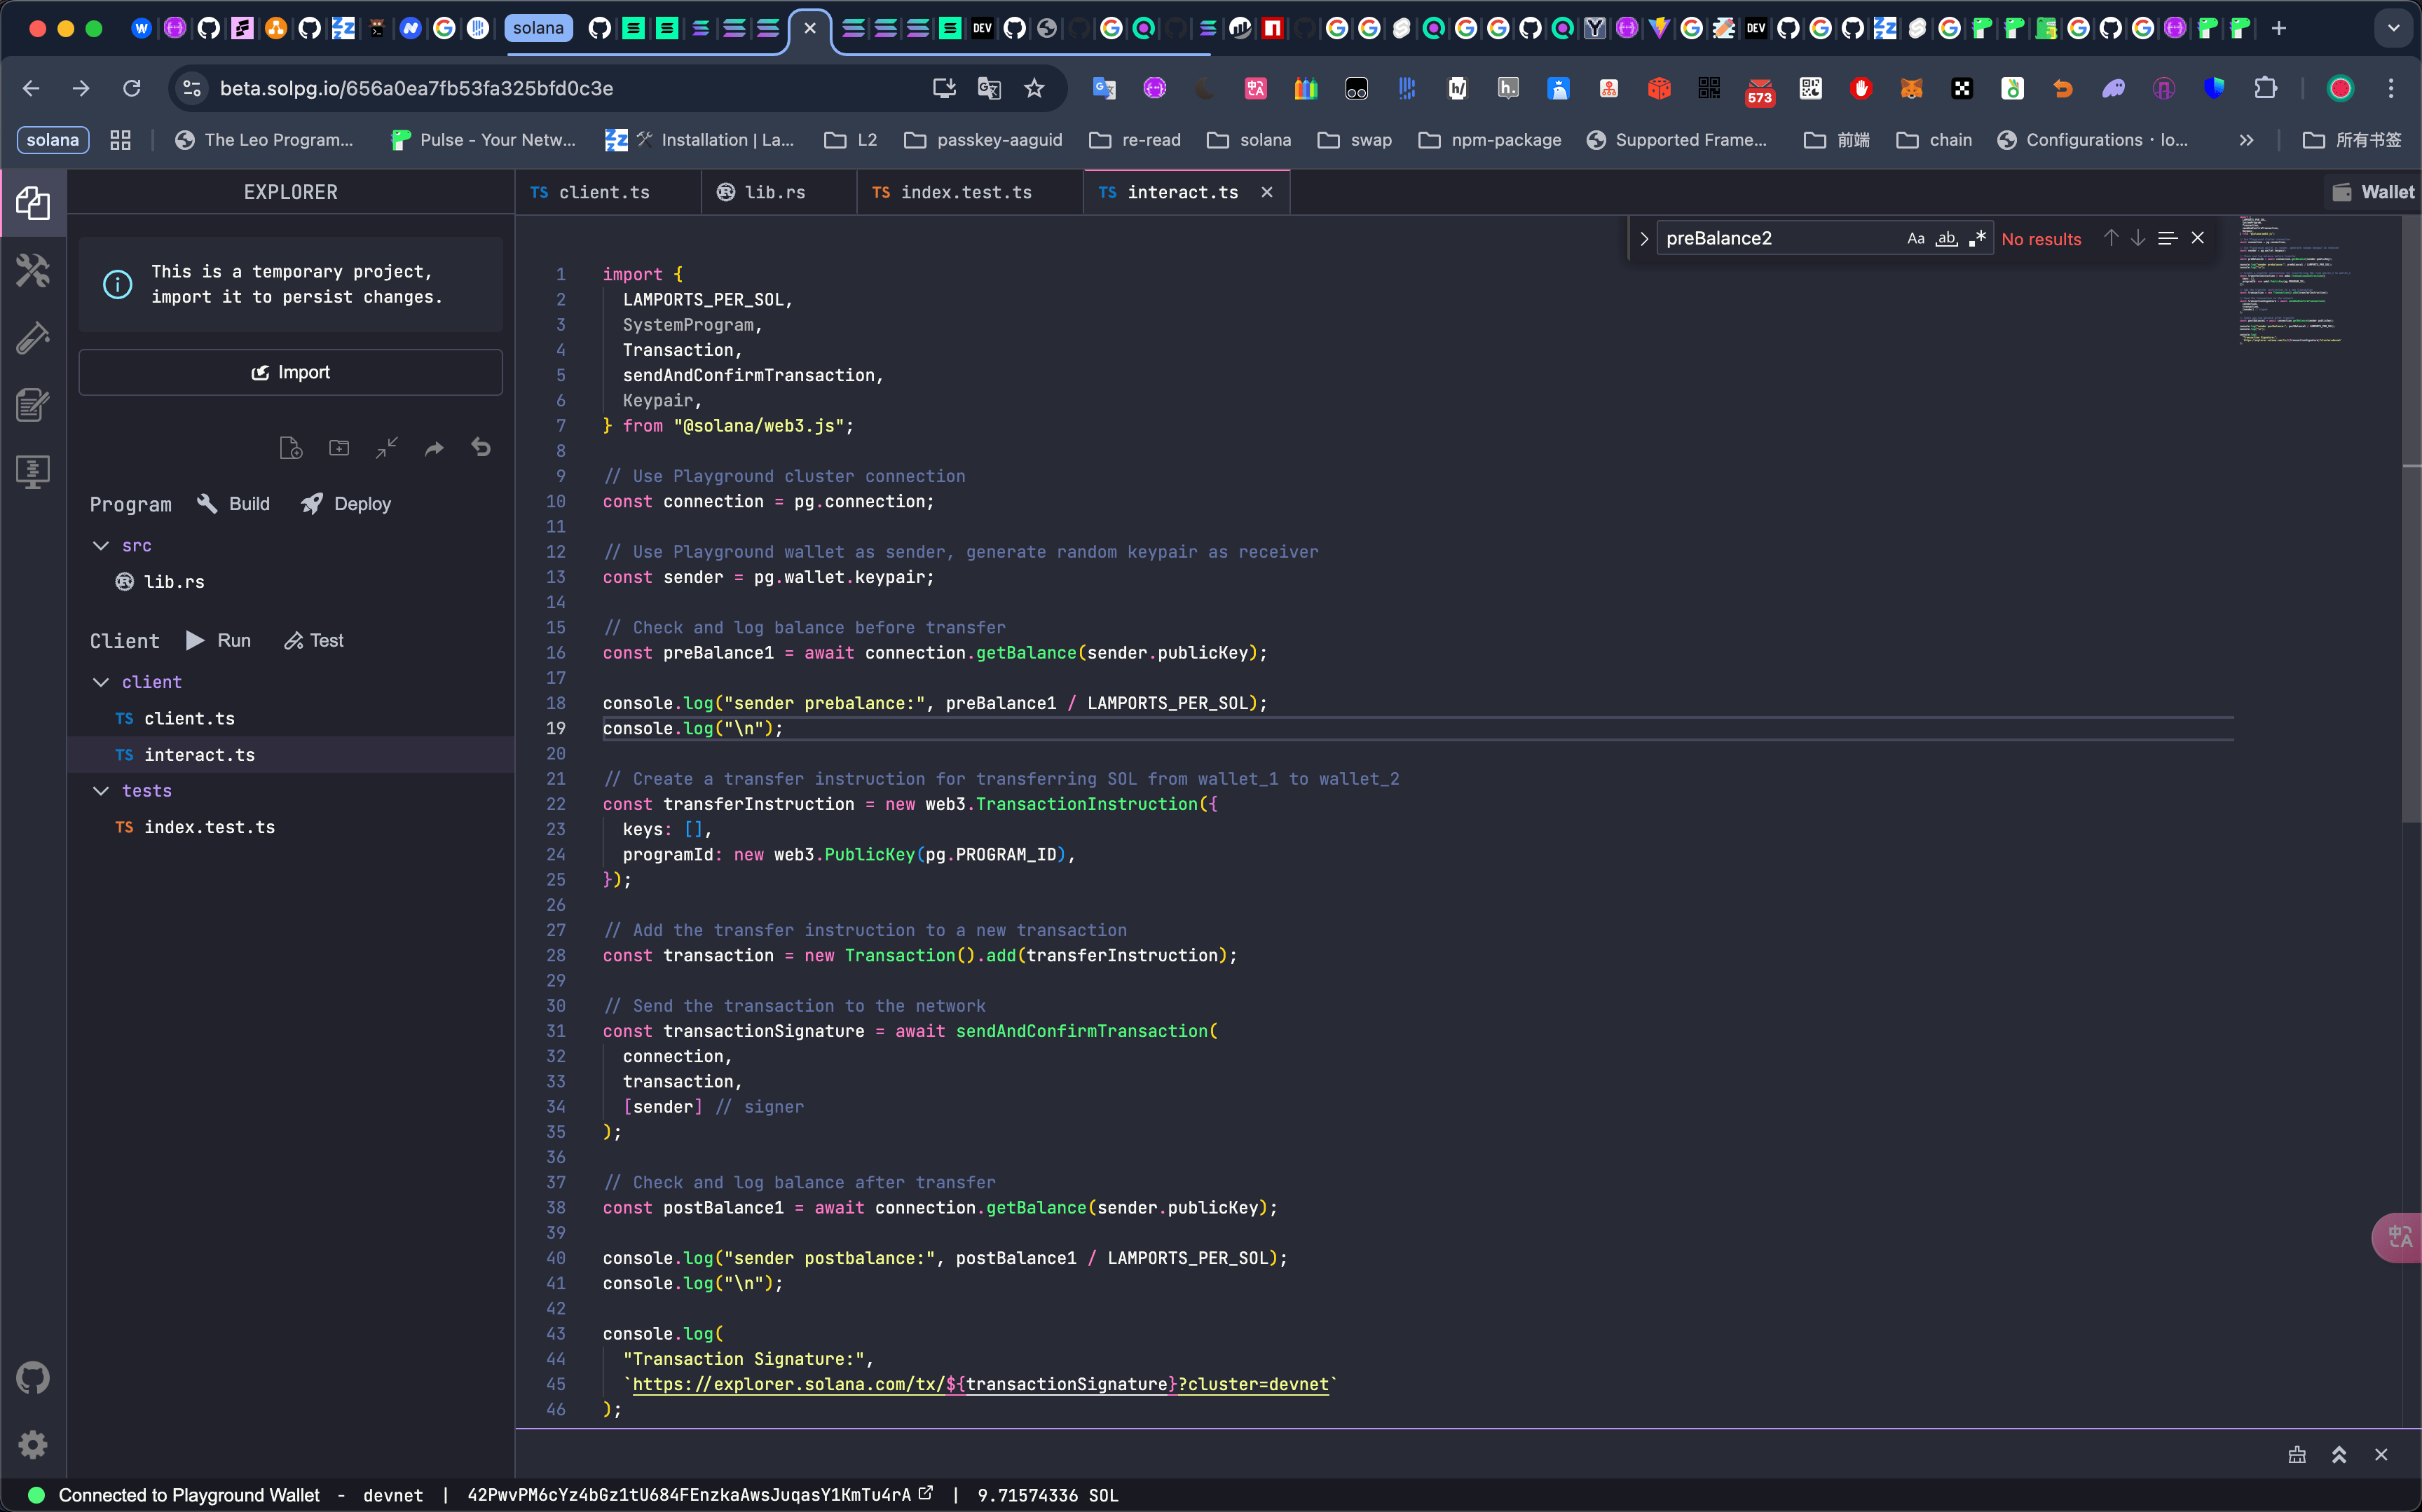Toggle Match Whole Word in find widget
Image resolution: width=2422 pixels, height=1512 pixels.
pos(1946,238)
